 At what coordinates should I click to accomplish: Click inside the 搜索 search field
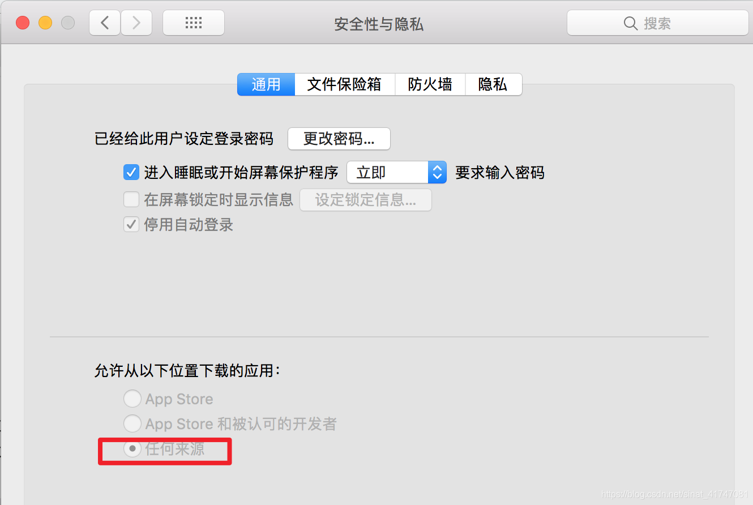[x=658, y=23]
